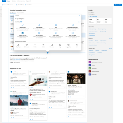
Task: Open the Contoso handbook resource icon
Action: click(89, 71)
